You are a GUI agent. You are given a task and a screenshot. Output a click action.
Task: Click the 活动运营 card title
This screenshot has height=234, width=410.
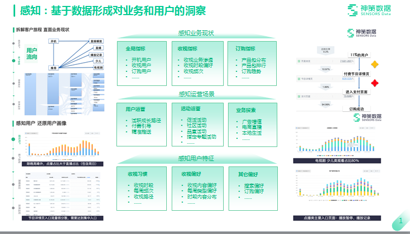(191, 109)
